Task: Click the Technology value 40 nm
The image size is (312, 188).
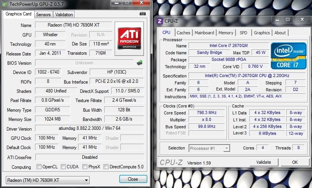Action: (50, 44)
